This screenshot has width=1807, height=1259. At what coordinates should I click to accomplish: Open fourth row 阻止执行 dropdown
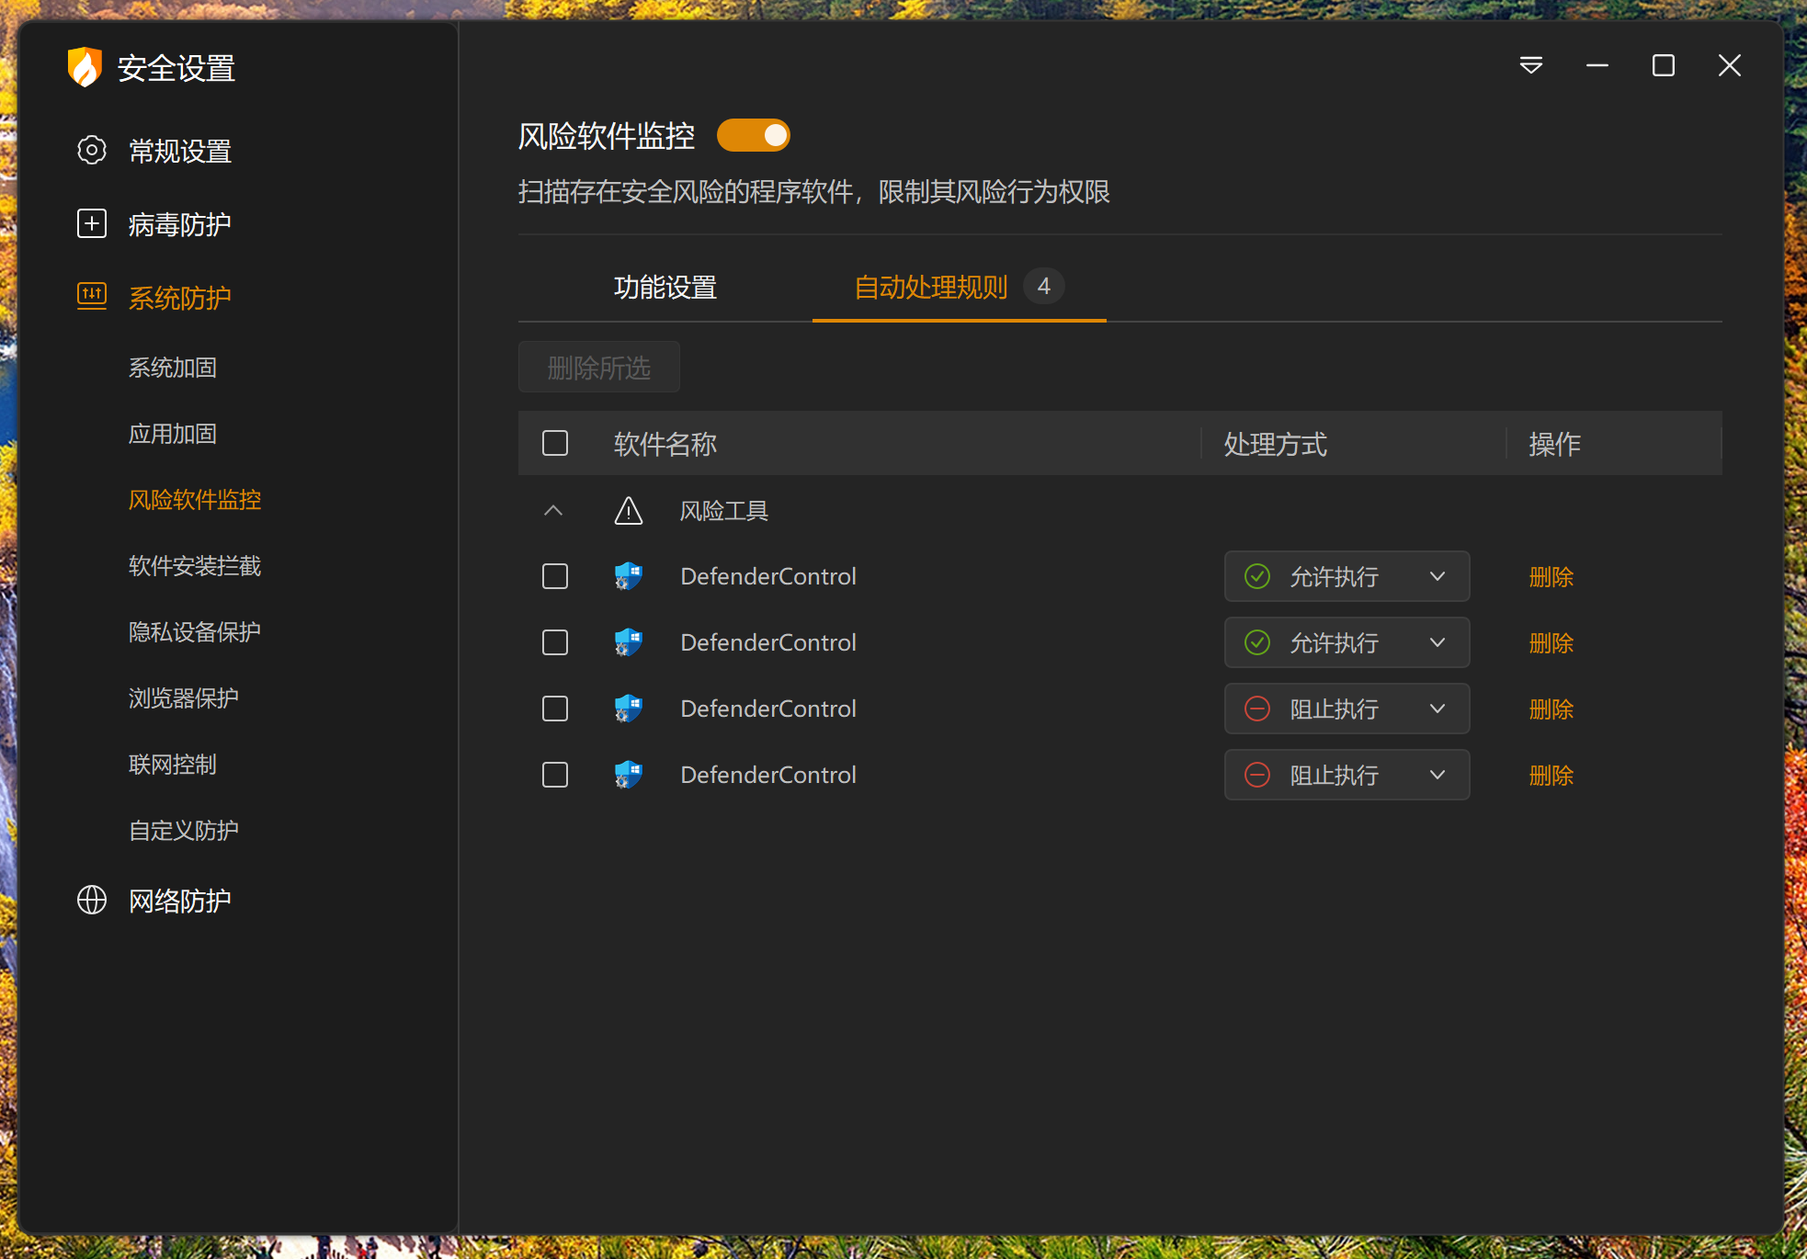coord(1347,775)
